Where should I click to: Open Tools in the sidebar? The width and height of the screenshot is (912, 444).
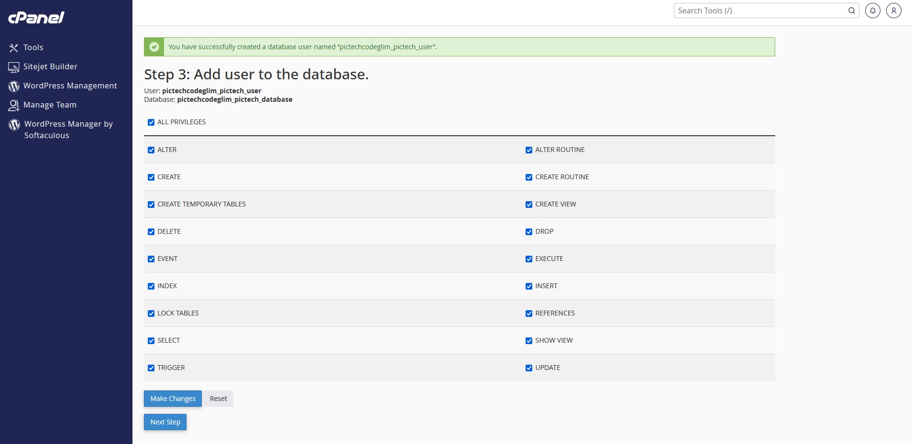[33, 47]
